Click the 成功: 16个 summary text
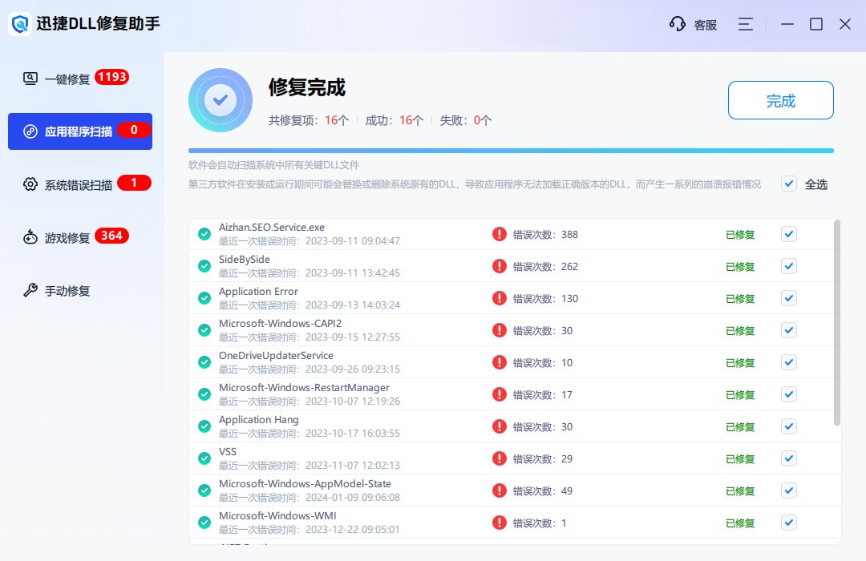 (395, 120)
